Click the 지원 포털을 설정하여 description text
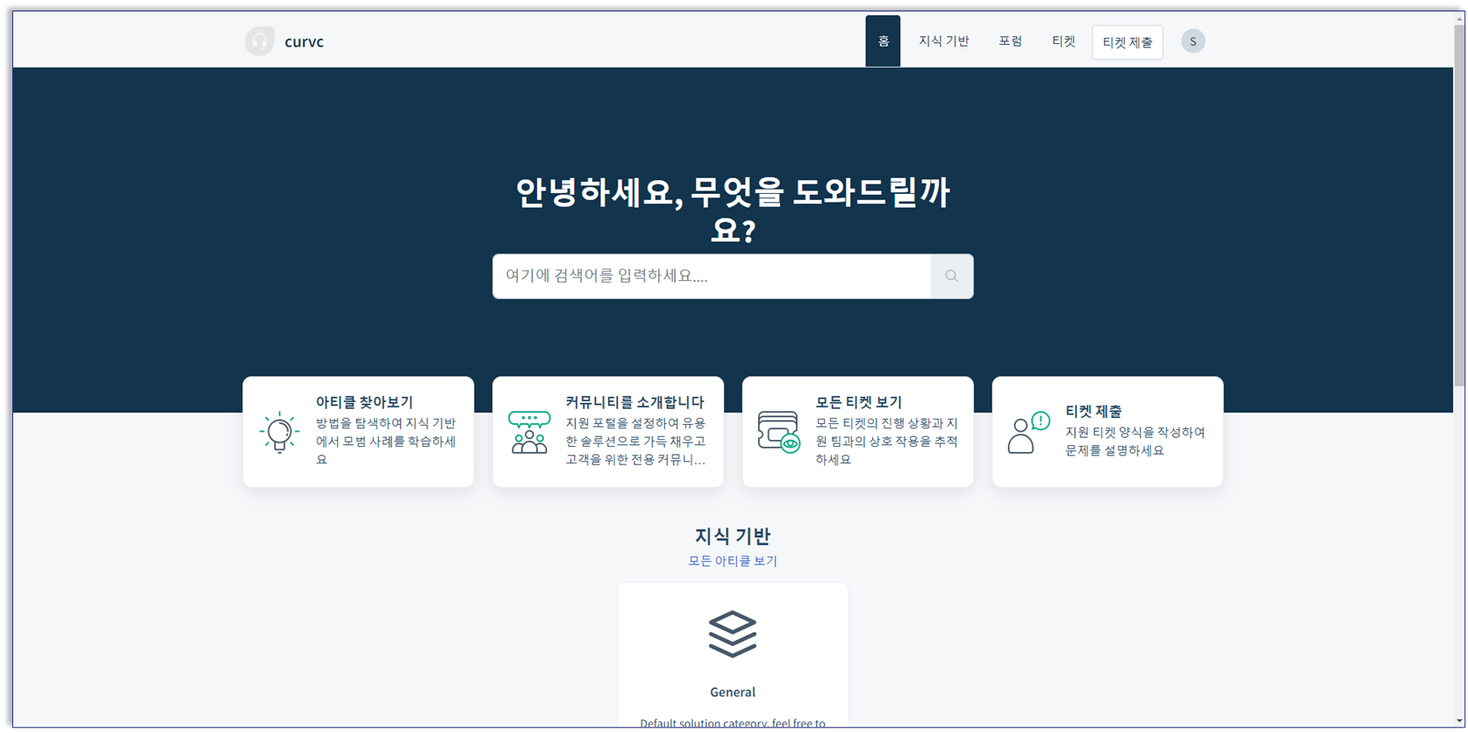 click(636, 441)
